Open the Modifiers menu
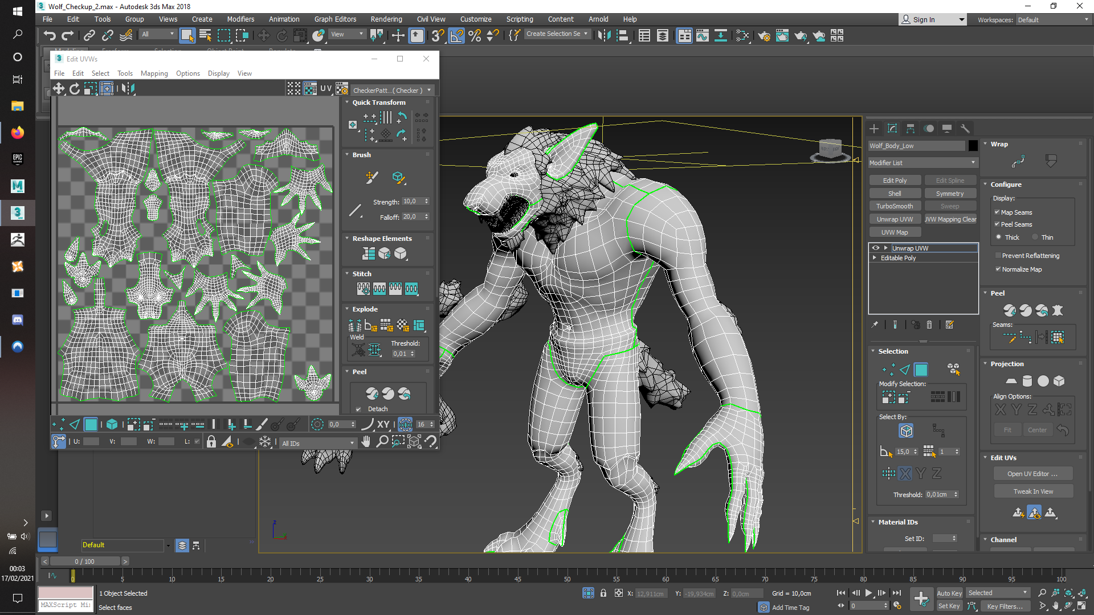The height and width of the screenshot is (615, 1094). pyautogui.click(x=240, y=19)
